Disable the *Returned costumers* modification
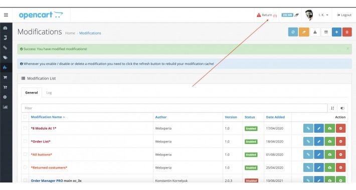This screenshot has height=190, width=356. (x=340, y=167)
